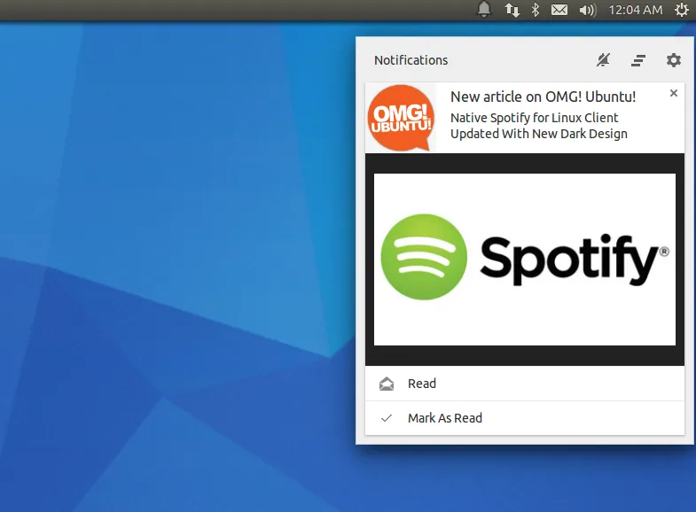Click the clear all notifications lines icon
The height and width of the screenshot is (512, 696).
638,60
